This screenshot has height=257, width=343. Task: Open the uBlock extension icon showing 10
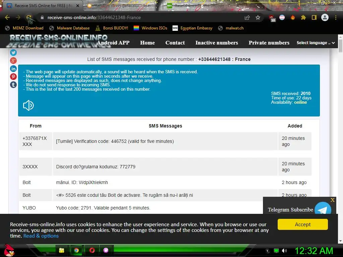tap(272, 18)
